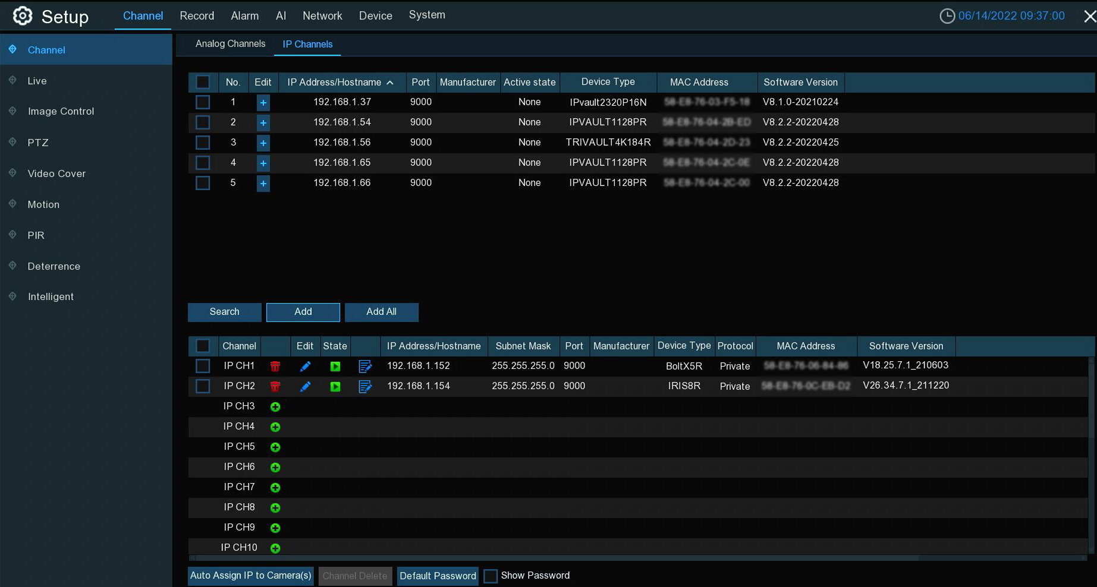Check the IP CH2 row checkbox
Image resolution: width=1097 pixels, height=587 pixels.
point(203,386)
